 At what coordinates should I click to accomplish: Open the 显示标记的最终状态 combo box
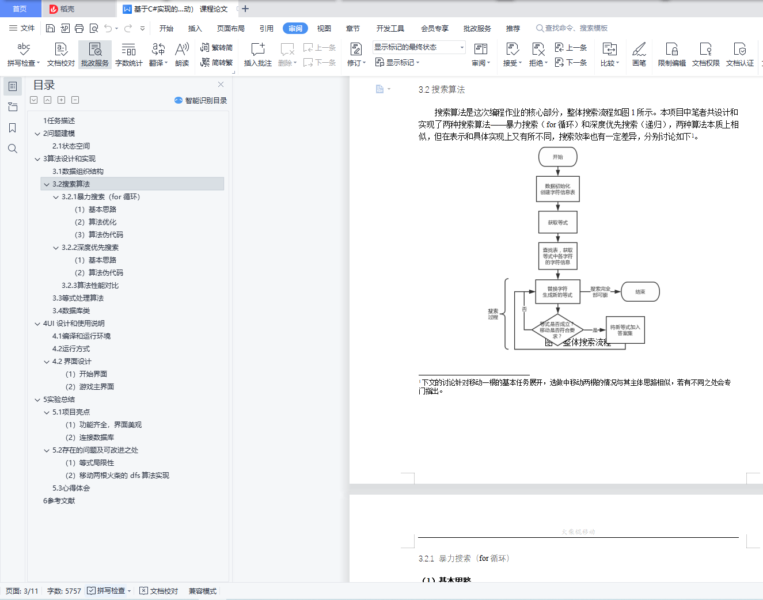pos(419,47)
